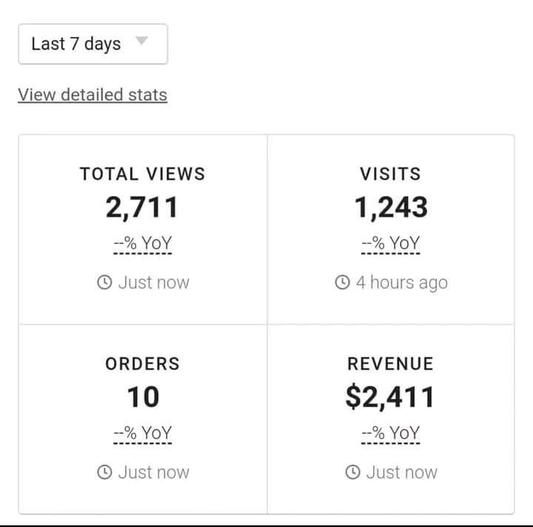
Task: Click the clock icon under Total Views
Action: click(x=105, y=283)
